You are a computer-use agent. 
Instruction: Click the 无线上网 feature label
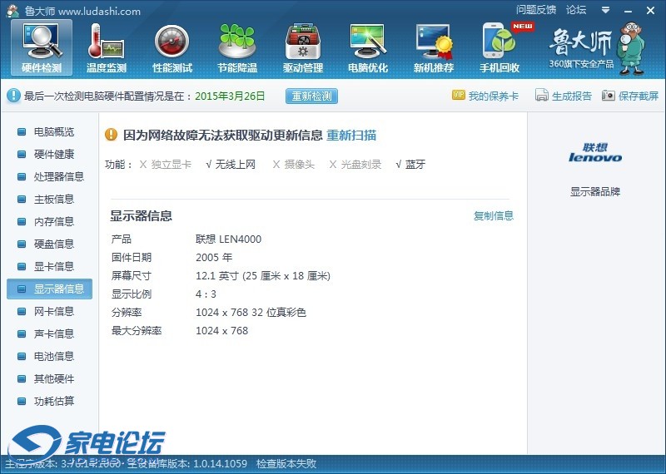236,165
